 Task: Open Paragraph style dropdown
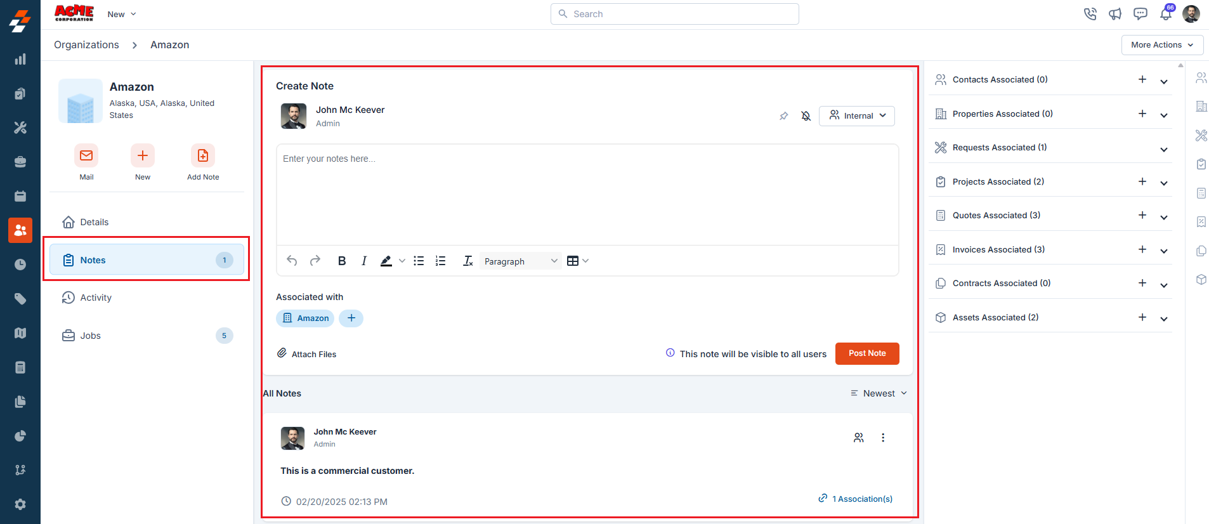521,261
